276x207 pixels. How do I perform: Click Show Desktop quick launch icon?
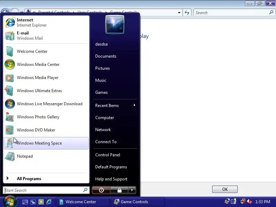tap(25, 202)
